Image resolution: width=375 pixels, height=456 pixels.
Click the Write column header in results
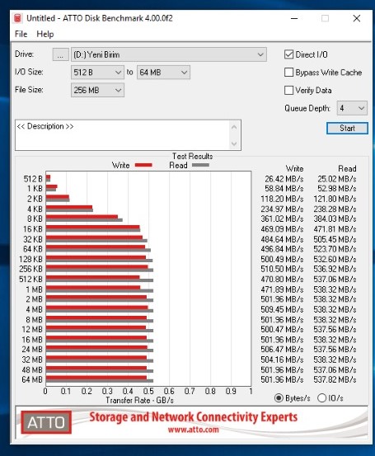[x=294, y=169]
